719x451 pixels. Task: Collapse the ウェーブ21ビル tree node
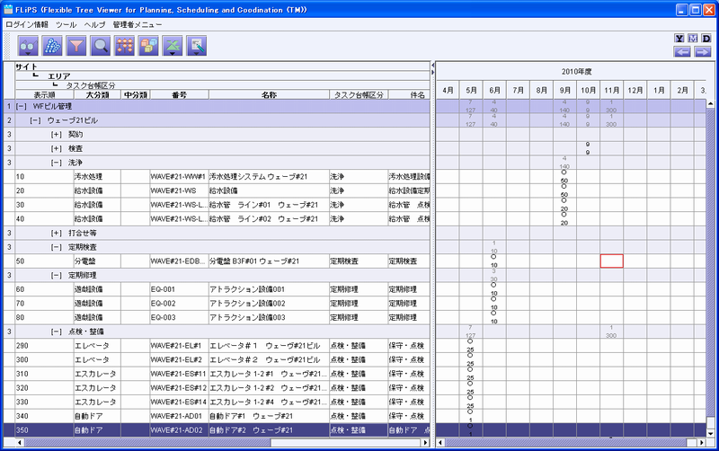35,120
